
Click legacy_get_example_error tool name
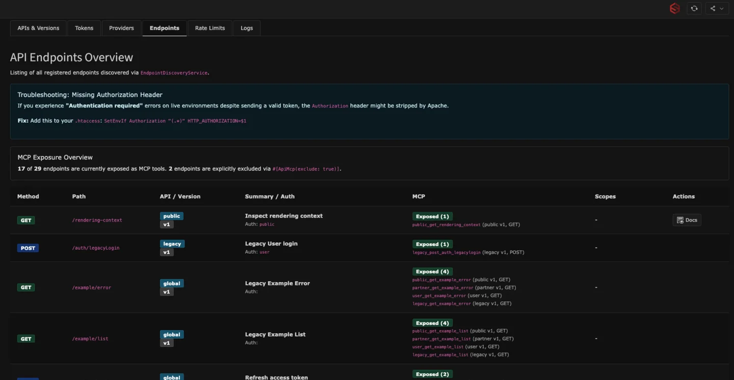click(441, 304)
